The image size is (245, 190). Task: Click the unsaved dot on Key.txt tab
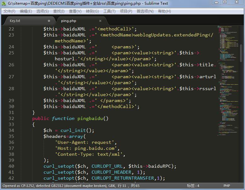pyautogui.click(x=49, y=21)
